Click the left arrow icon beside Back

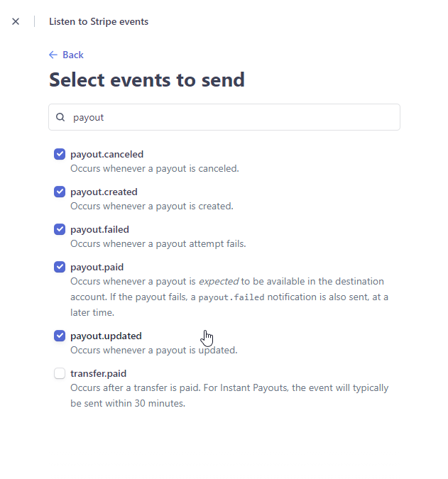pyautogui.click(x=53, y=55)
